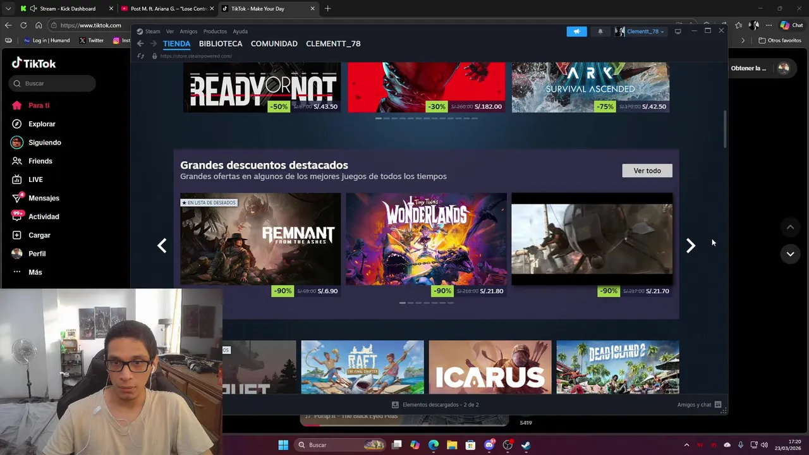This screenshot has height=455, width=809.
Task: Open TikTok Mensajes inbox
Action: (x=35, y=198)
